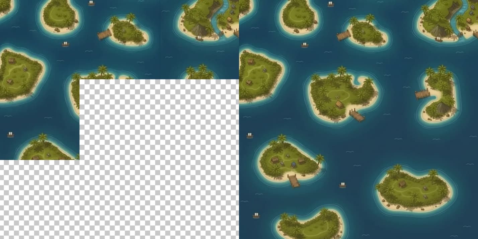Select the sailboat at top of right image
This screenshot has height=239, width=478.
click(x=330, y=4)
